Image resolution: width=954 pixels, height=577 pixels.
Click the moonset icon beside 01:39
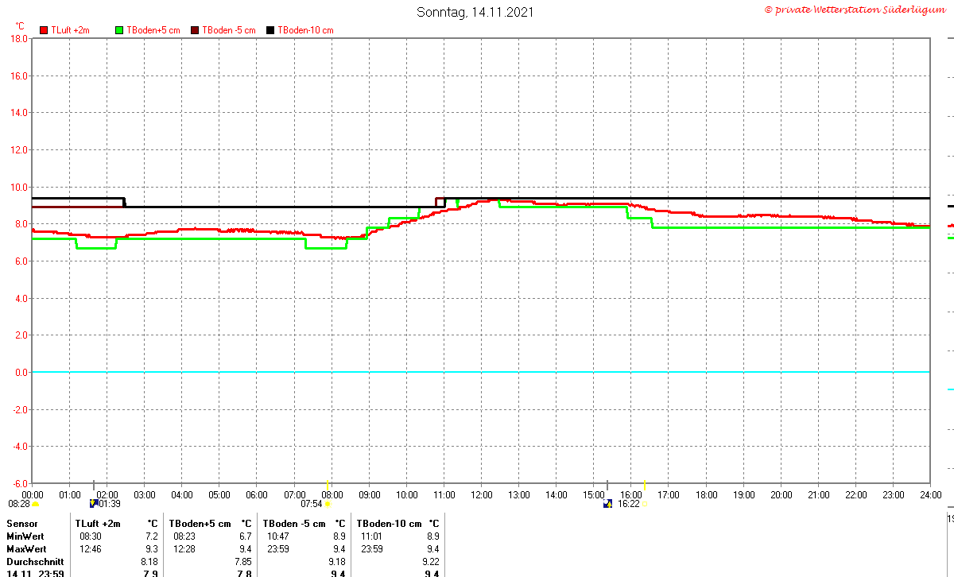tap(94, 503)
